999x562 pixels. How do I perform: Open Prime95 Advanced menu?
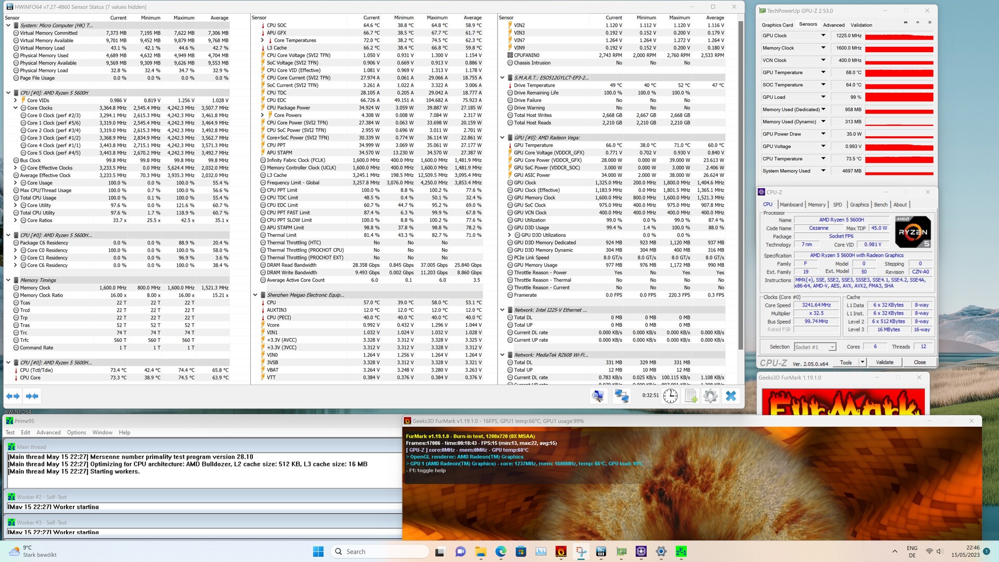coord(48,432)
